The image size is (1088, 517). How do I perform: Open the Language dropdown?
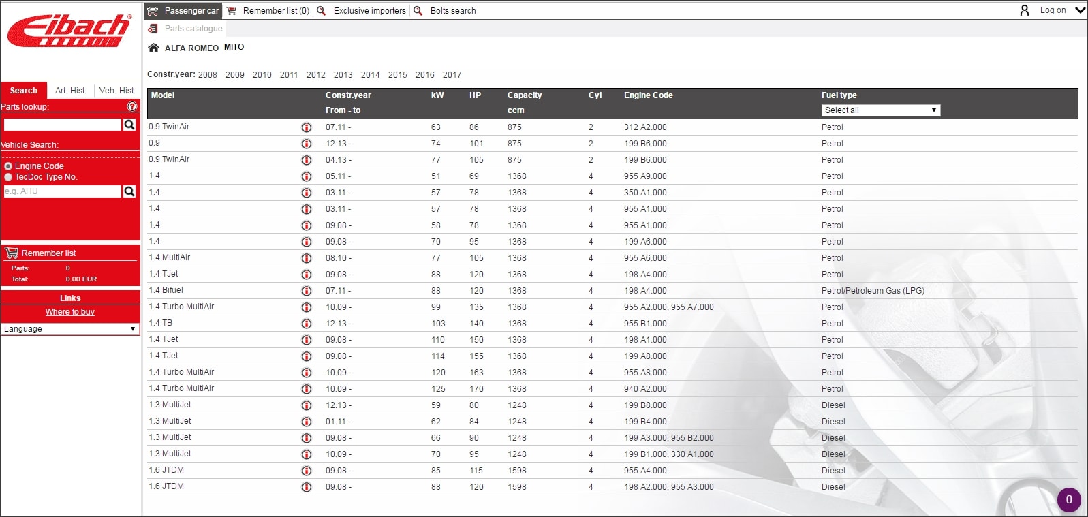point(70,329)
